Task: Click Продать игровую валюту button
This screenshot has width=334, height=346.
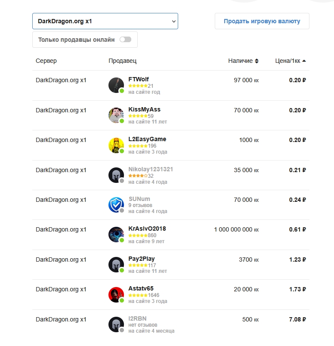Action: point(262,21)
